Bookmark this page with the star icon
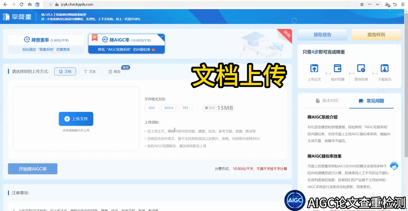This screenshot has width=408, height=211. (362, 5)
